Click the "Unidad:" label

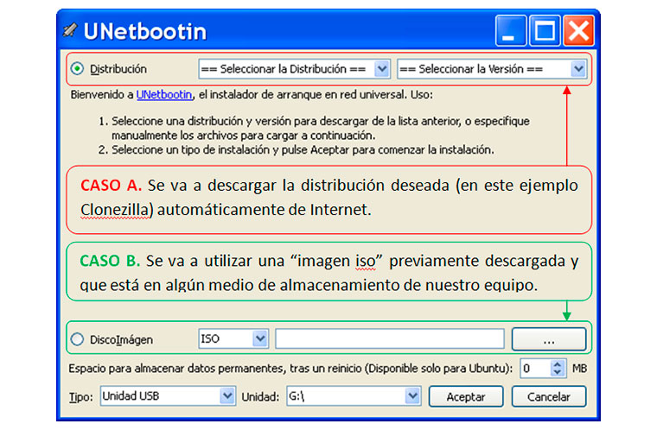(x=260, y=397)
